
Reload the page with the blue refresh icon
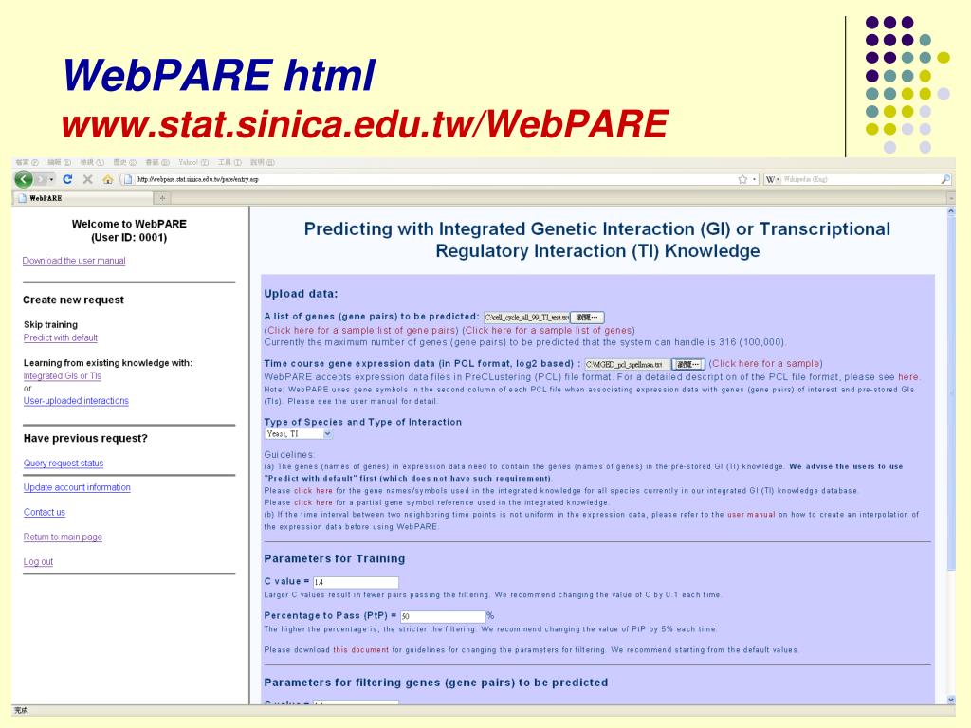pyautogui.click(x=67, y=179)
